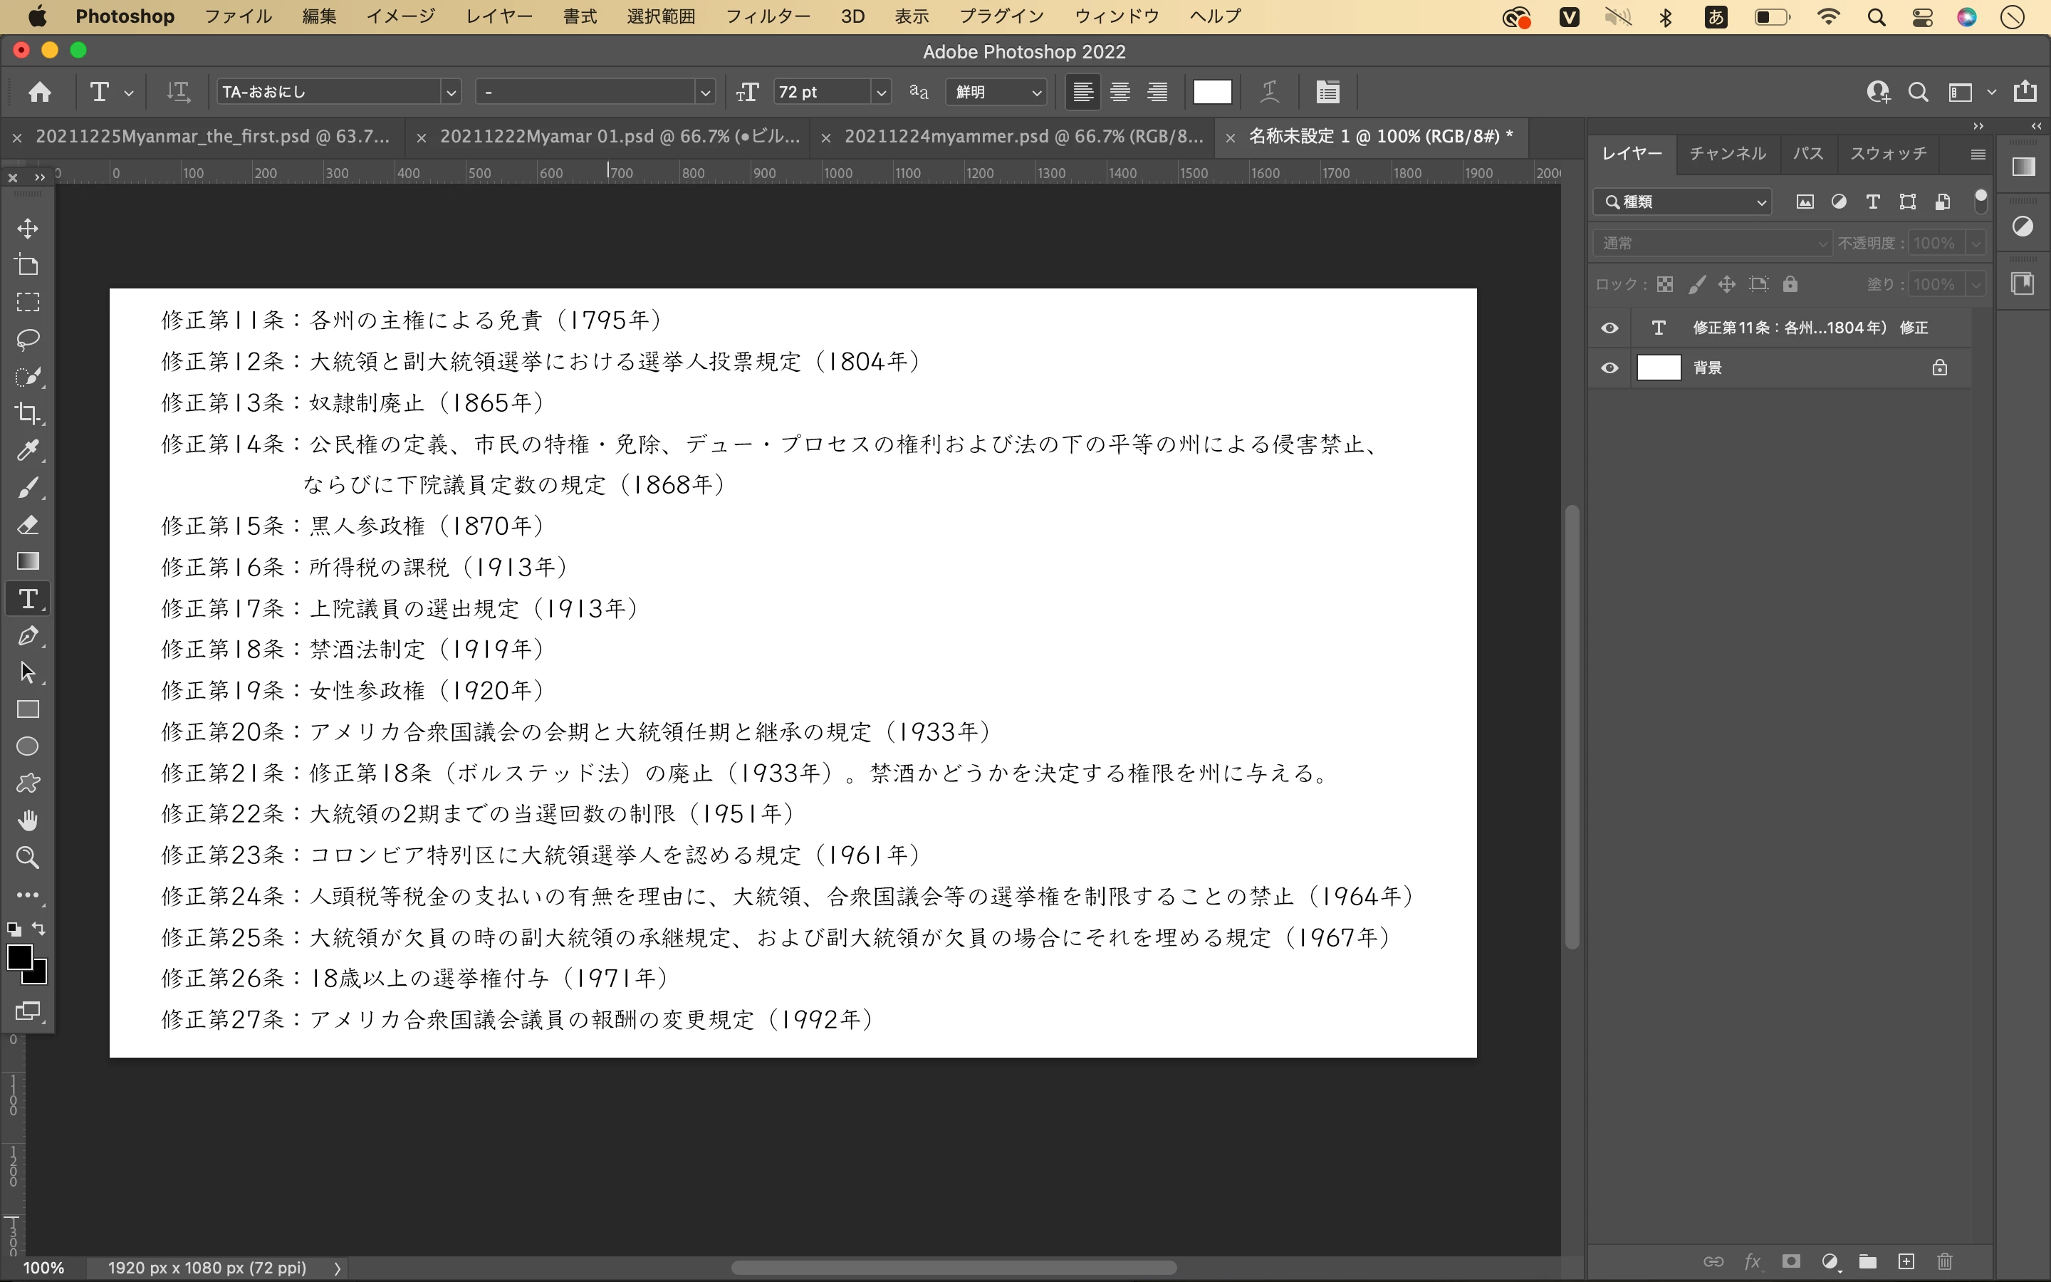
Task: Open the TA-おおにし font family dropdown
Action: click(451, 92)
